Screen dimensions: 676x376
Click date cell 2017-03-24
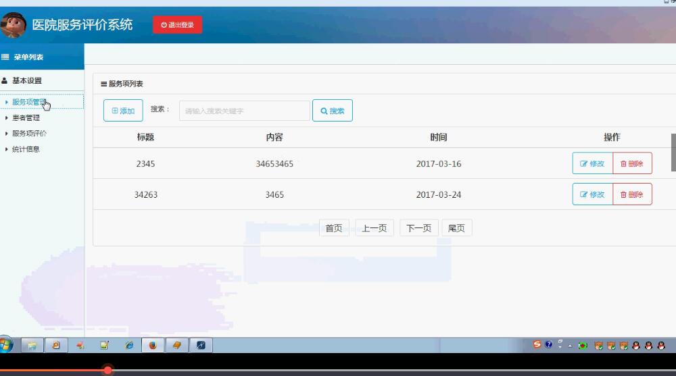coord(439,194)
